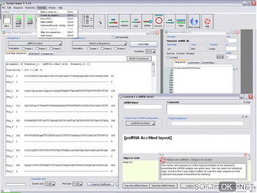Switch to NCBI BLAST 2 Sequences tab
This screenshot has width=257, height=193.
pos(41,53)
